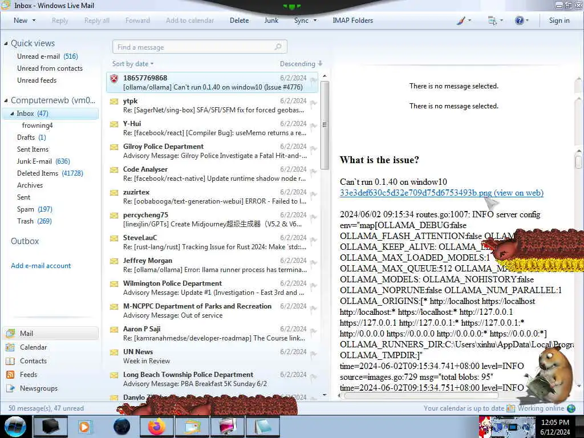Launch Firefox from taskbar
The height and width of the screenshot is (438, 584).
click(x=156, y=427)
